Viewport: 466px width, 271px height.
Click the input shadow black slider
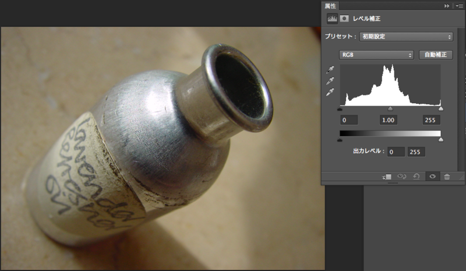point(340,109)
